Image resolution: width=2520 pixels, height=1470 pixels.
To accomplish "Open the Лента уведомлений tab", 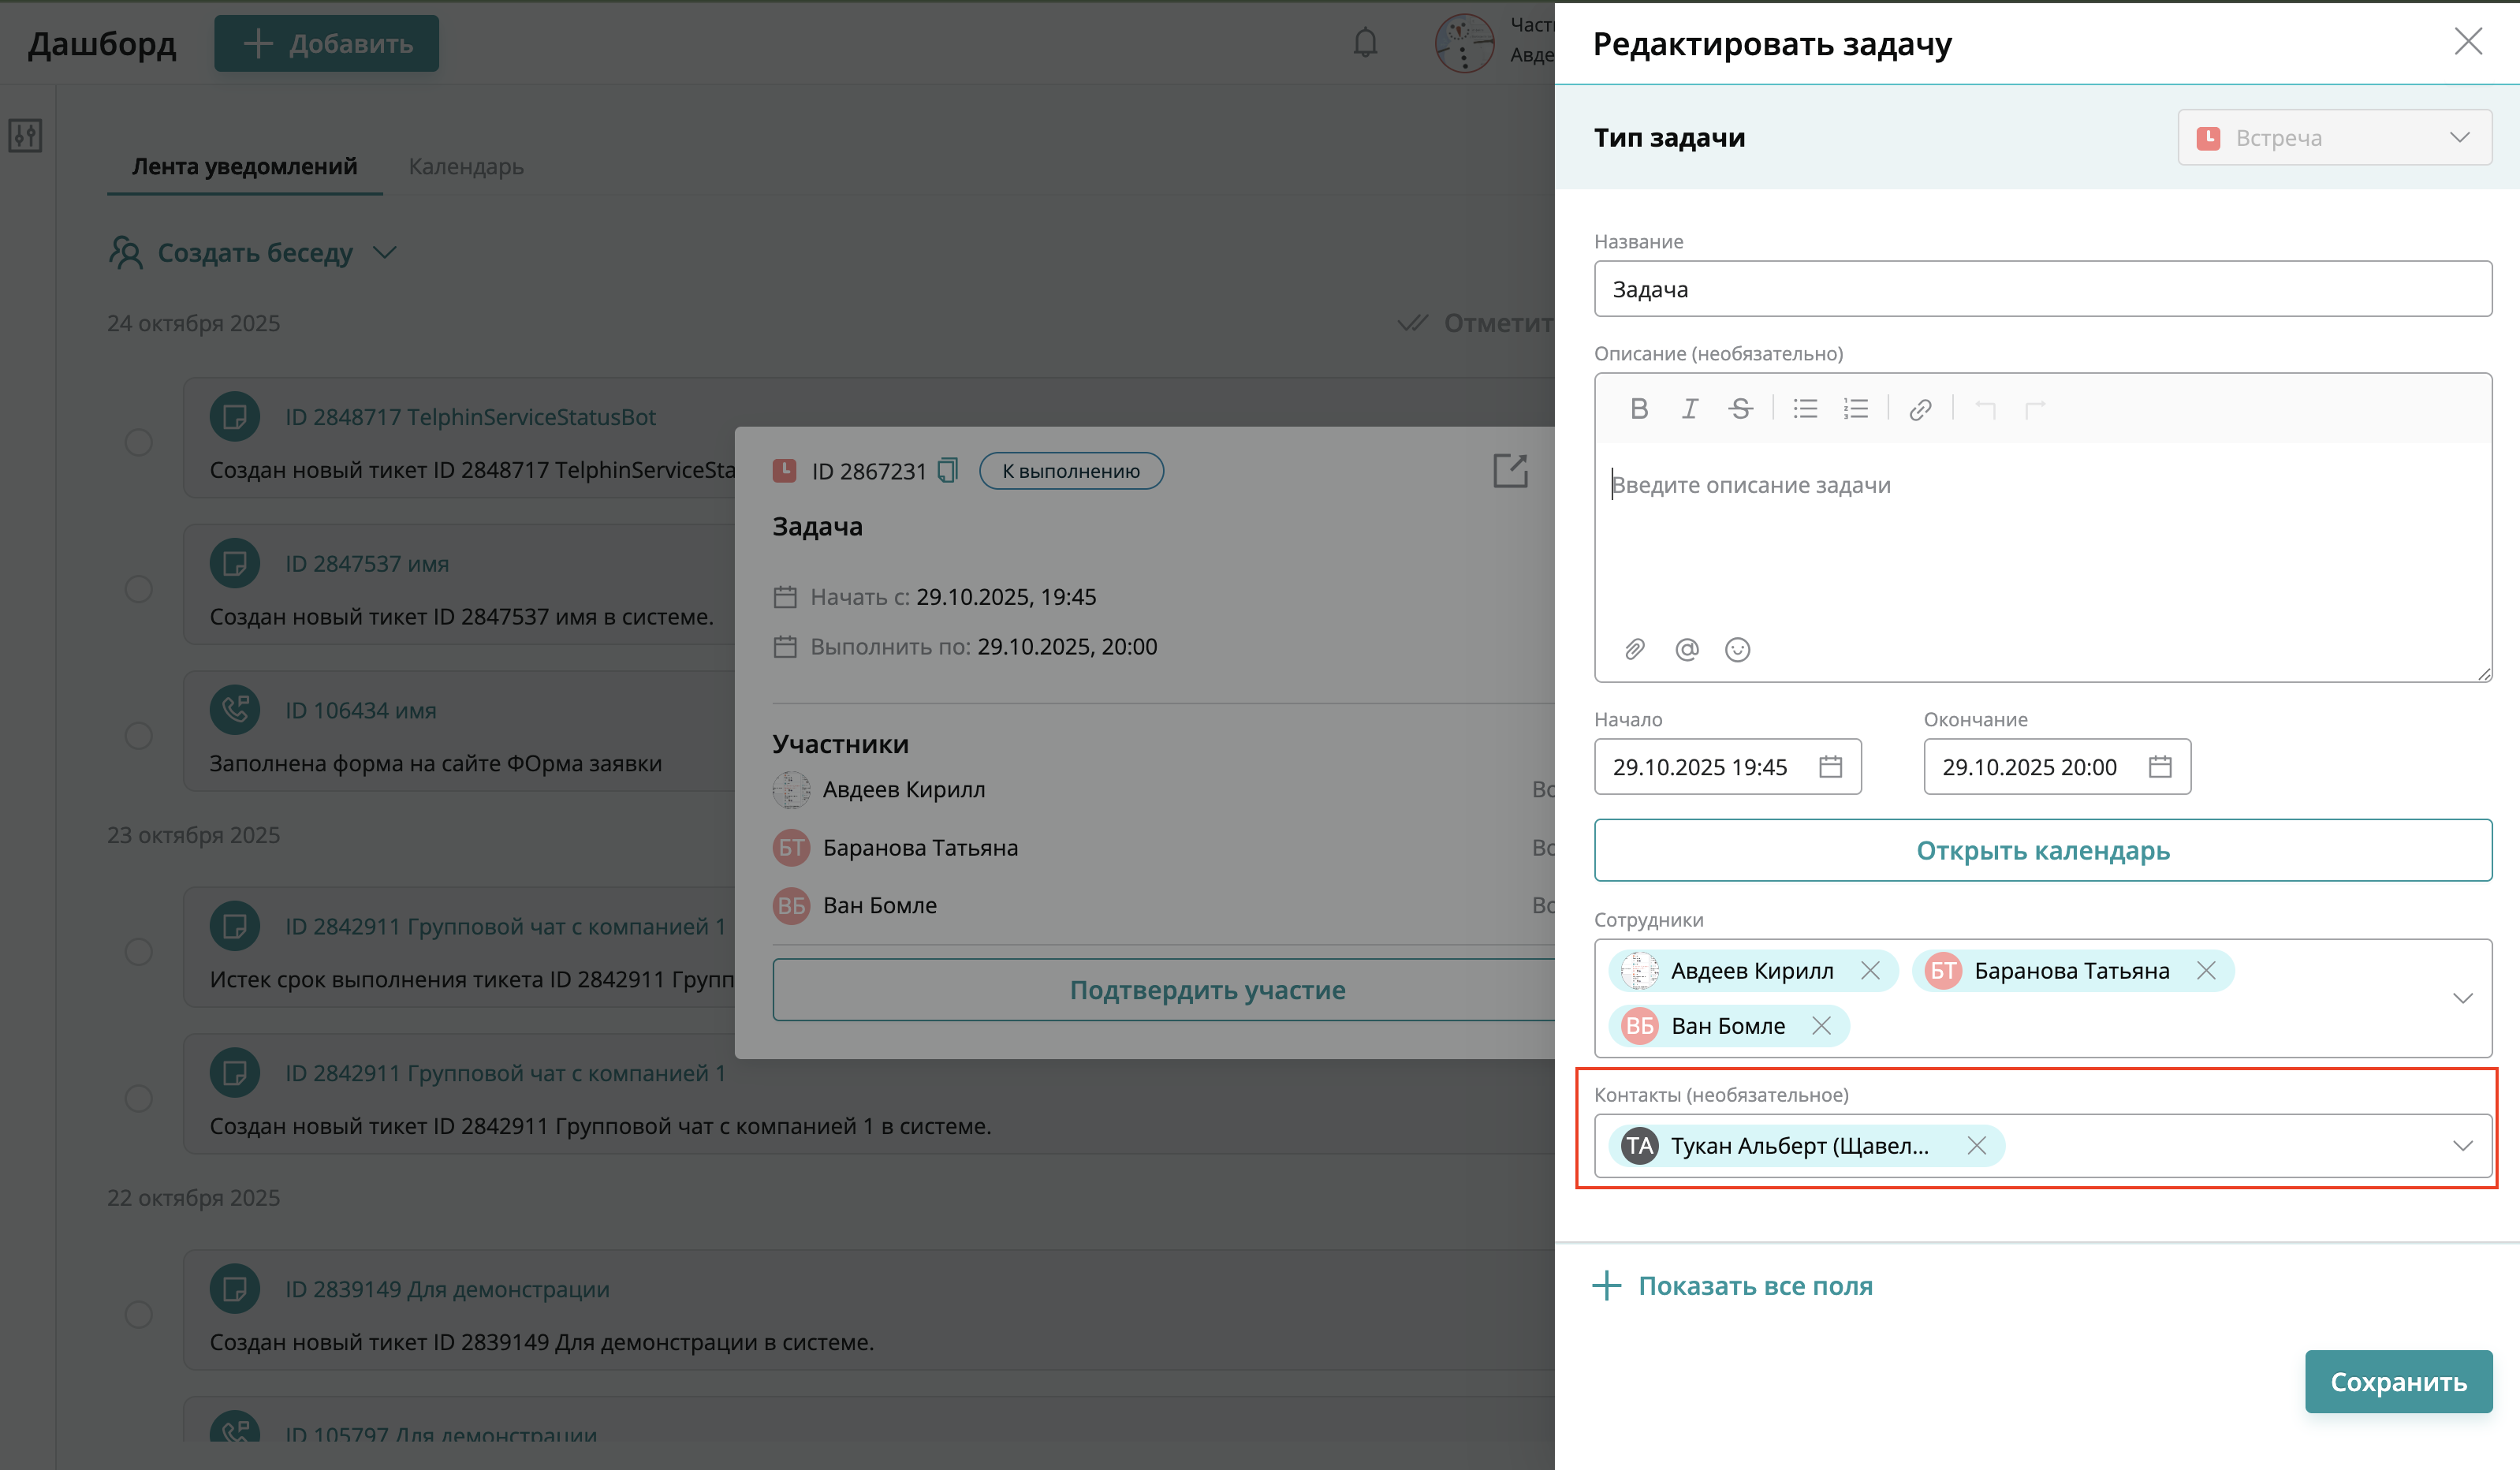I will point(244,166).
